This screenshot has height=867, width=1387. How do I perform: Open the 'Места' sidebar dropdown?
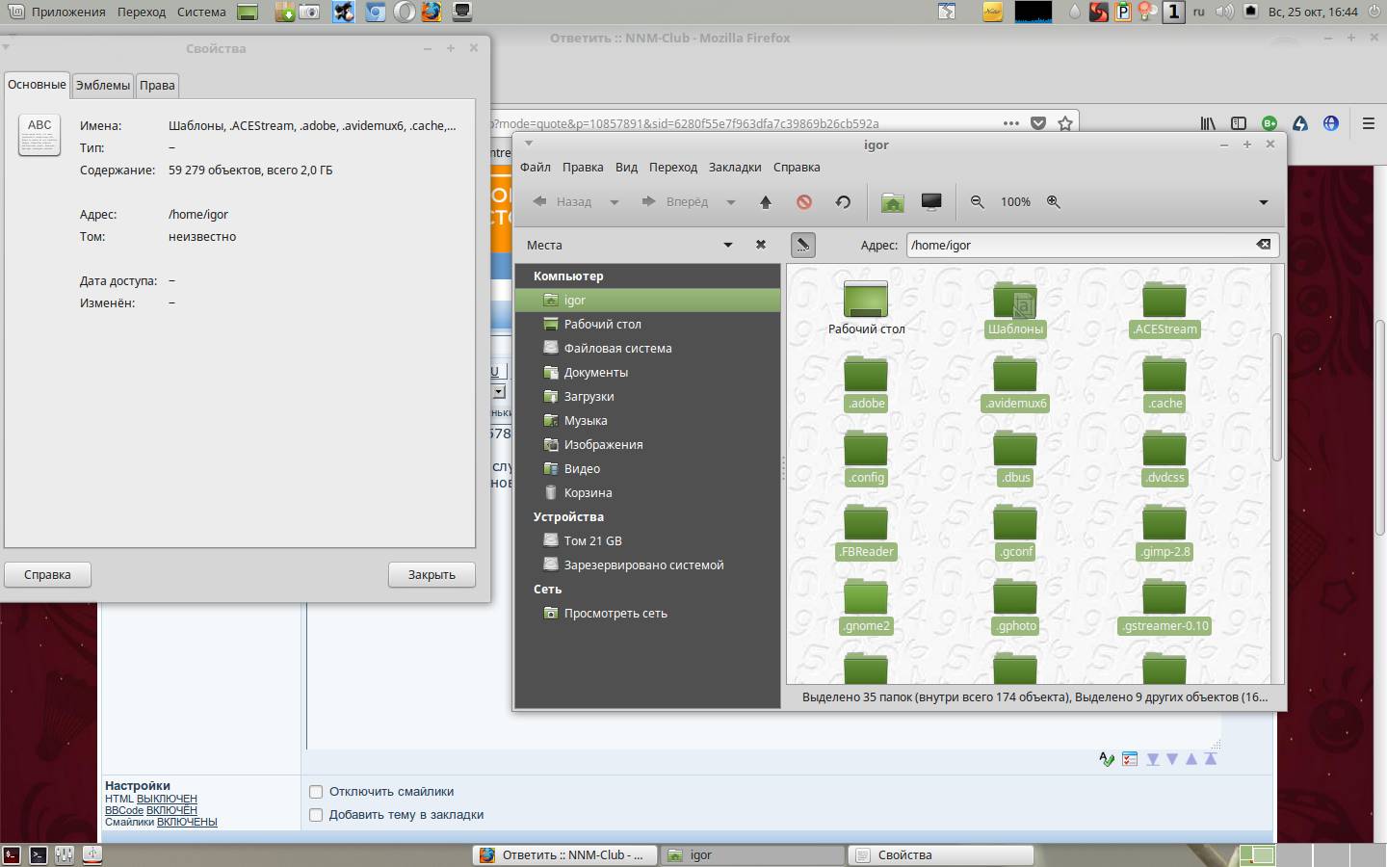(727, 245)
